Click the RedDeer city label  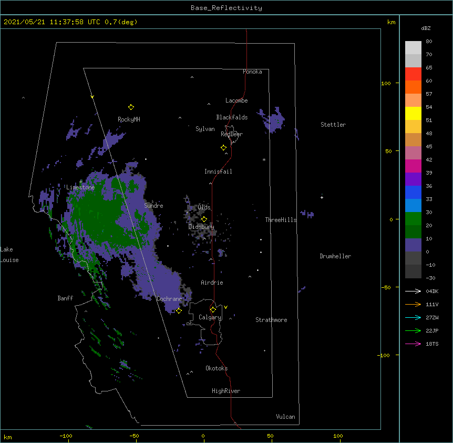(232, 134)
